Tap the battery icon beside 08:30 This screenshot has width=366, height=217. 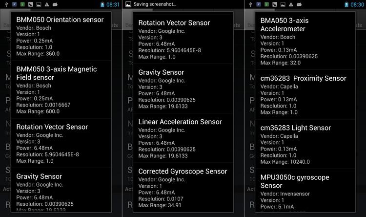(346, 4)
